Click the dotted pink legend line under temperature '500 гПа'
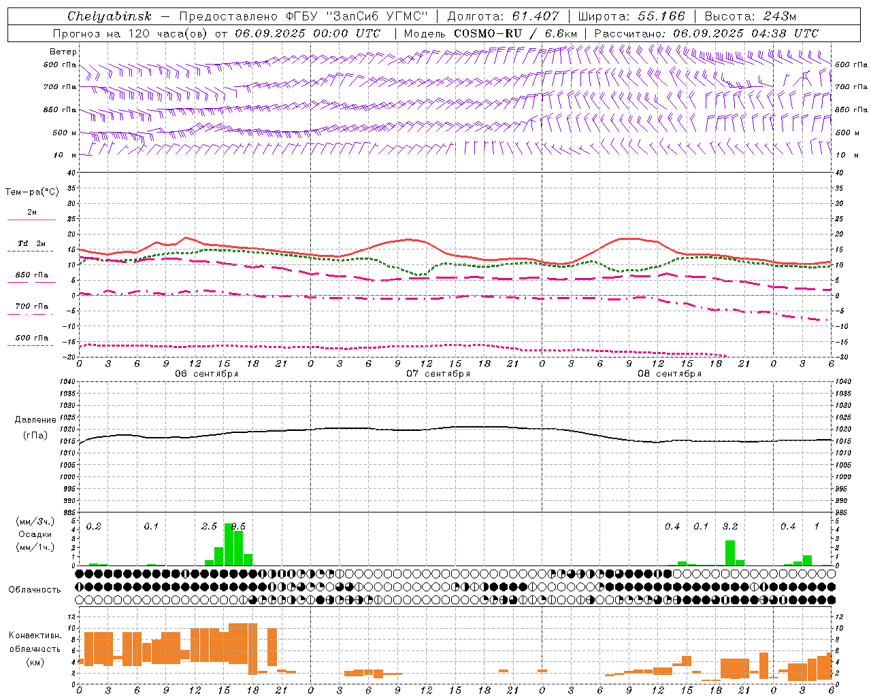 pos(30,346)
